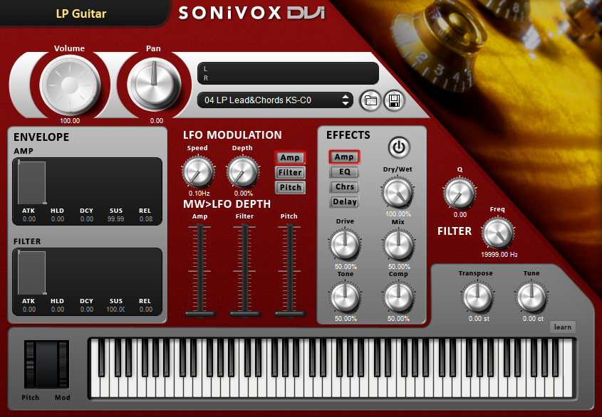Toggle the Effects power button

tap(399, 147)
